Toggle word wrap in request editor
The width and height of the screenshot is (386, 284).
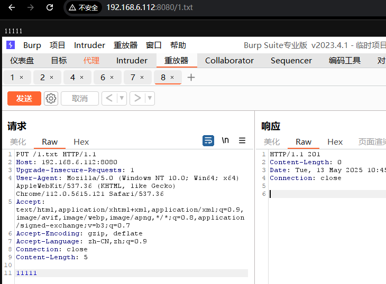click(208, 140)
